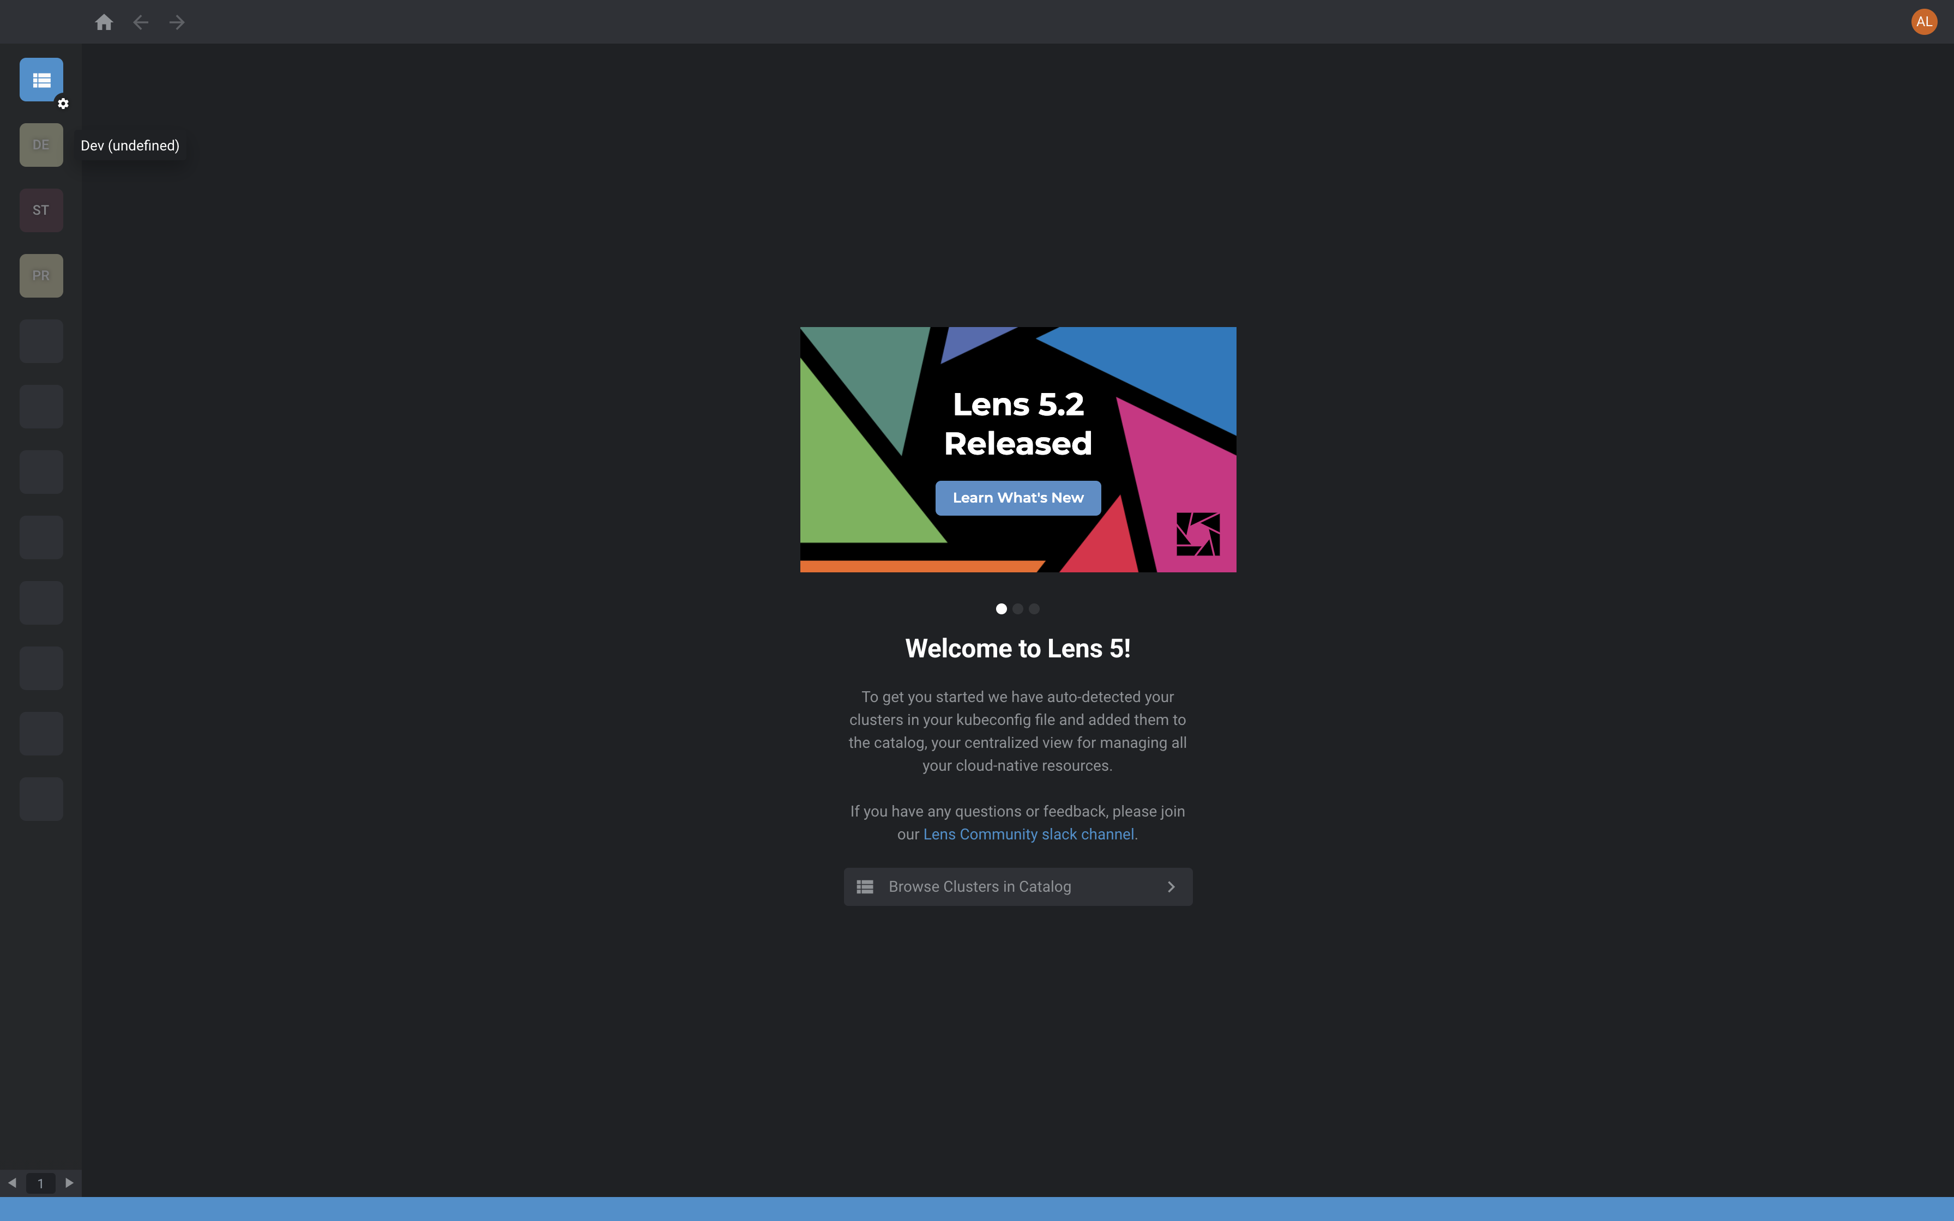The width and height of the screenshot is (1954, 1221).
Task: Click Learn What's New button
Action: pyautogui.click(x=1018, y=498)
